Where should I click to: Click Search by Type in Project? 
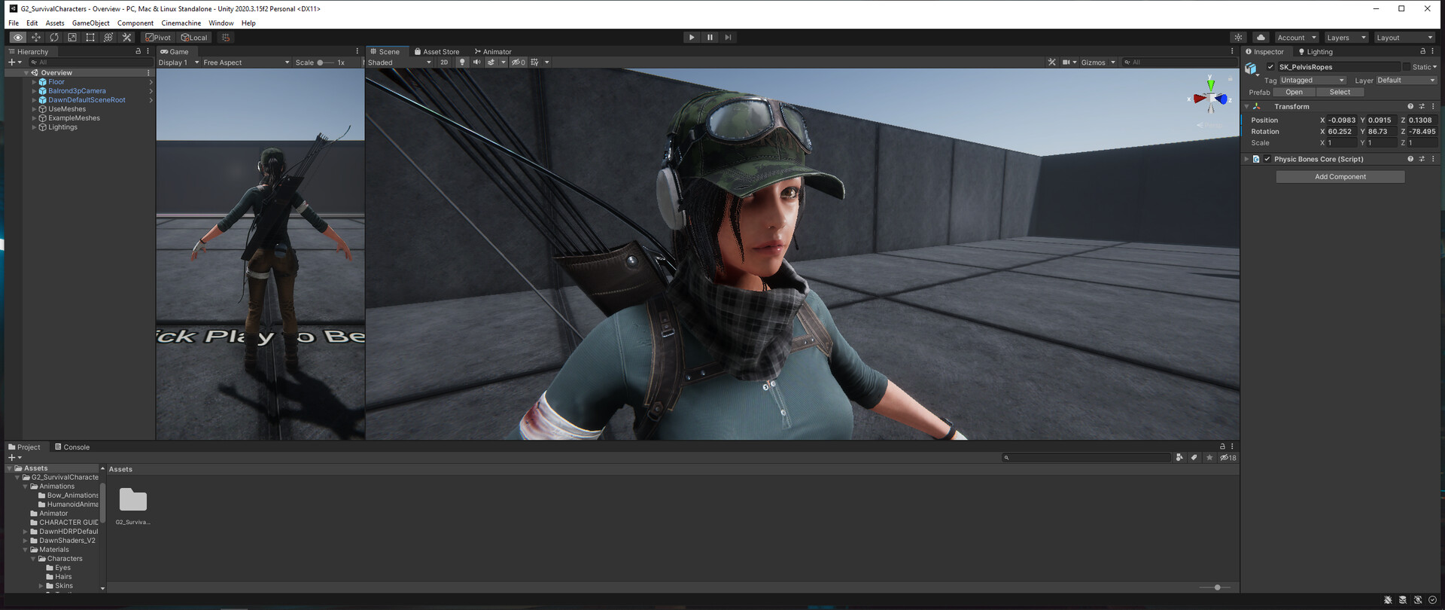1179,457
